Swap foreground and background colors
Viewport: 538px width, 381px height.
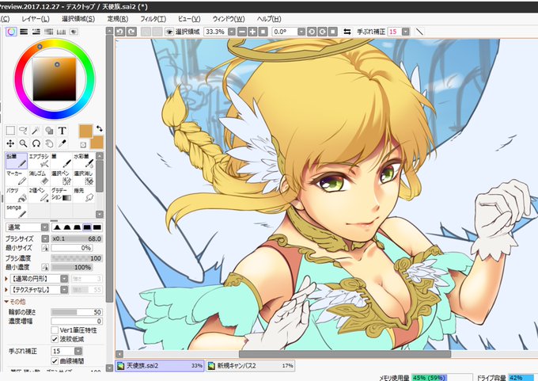point(99,129)
